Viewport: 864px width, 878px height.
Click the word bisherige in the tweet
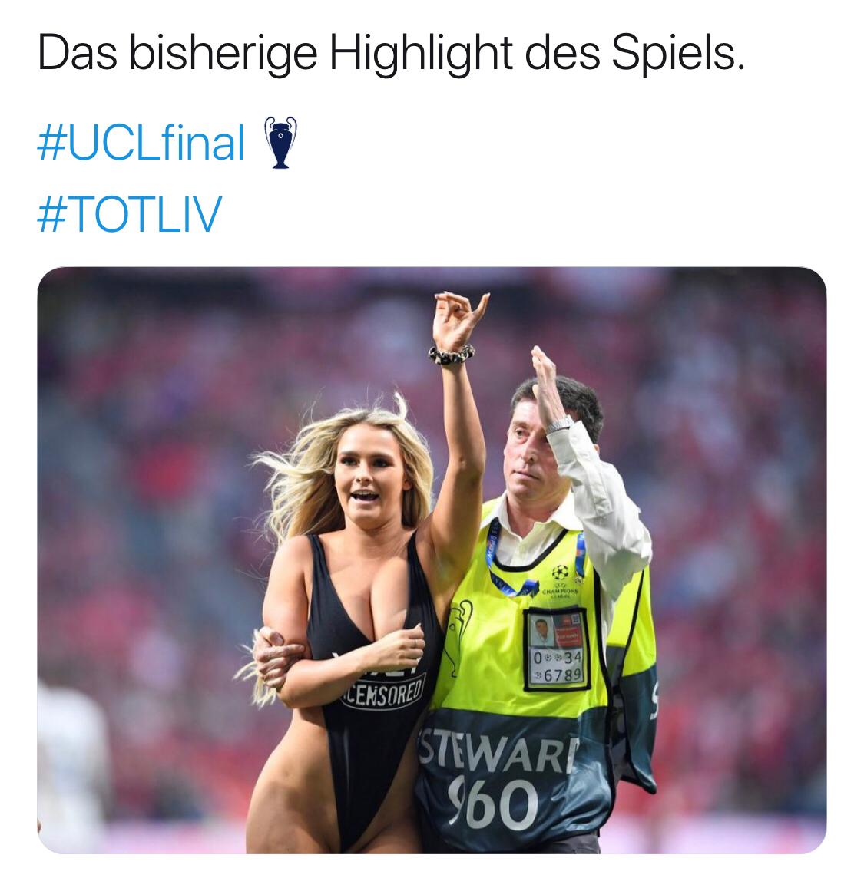click(x=223, y=54)
